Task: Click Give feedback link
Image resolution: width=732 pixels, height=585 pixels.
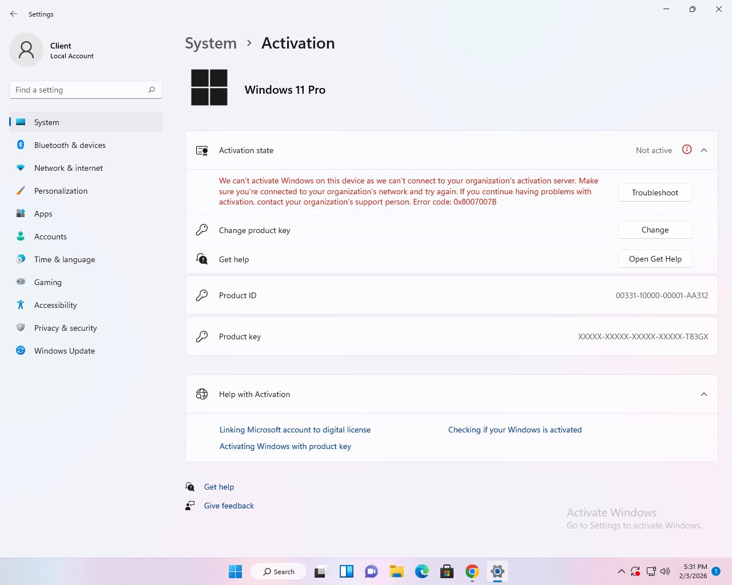Action: [229, 506]
